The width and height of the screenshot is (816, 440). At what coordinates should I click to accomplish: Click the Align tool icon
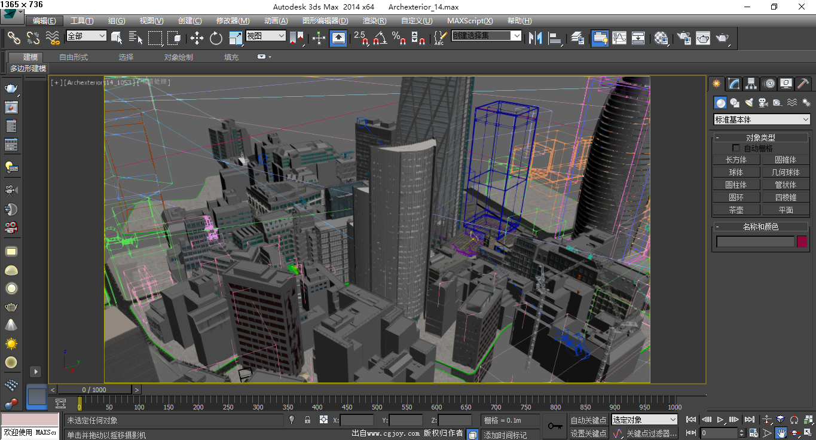[x=556, y=38]
